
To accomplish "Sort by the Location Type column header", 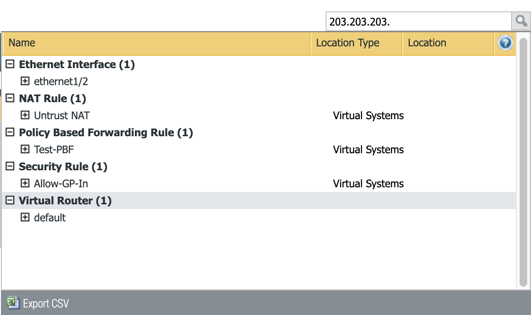I will (348, 43).
